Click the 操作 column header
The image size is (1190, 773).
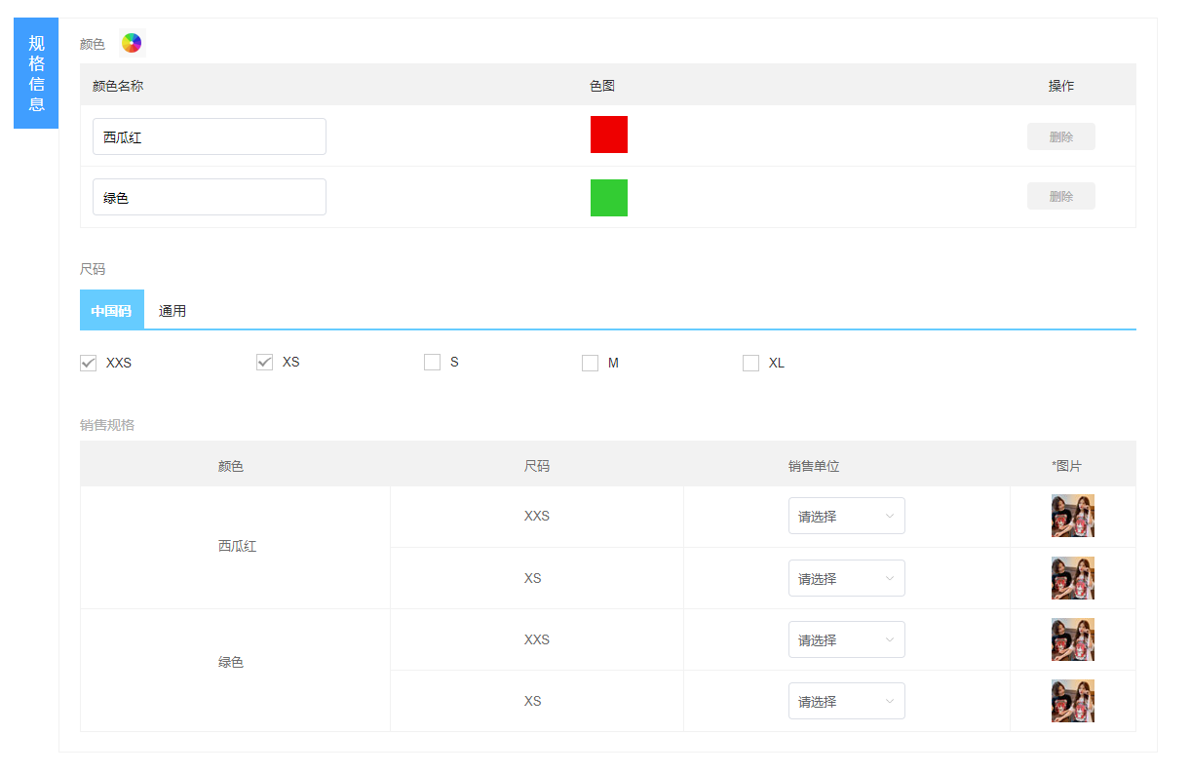click(1061, 86)
